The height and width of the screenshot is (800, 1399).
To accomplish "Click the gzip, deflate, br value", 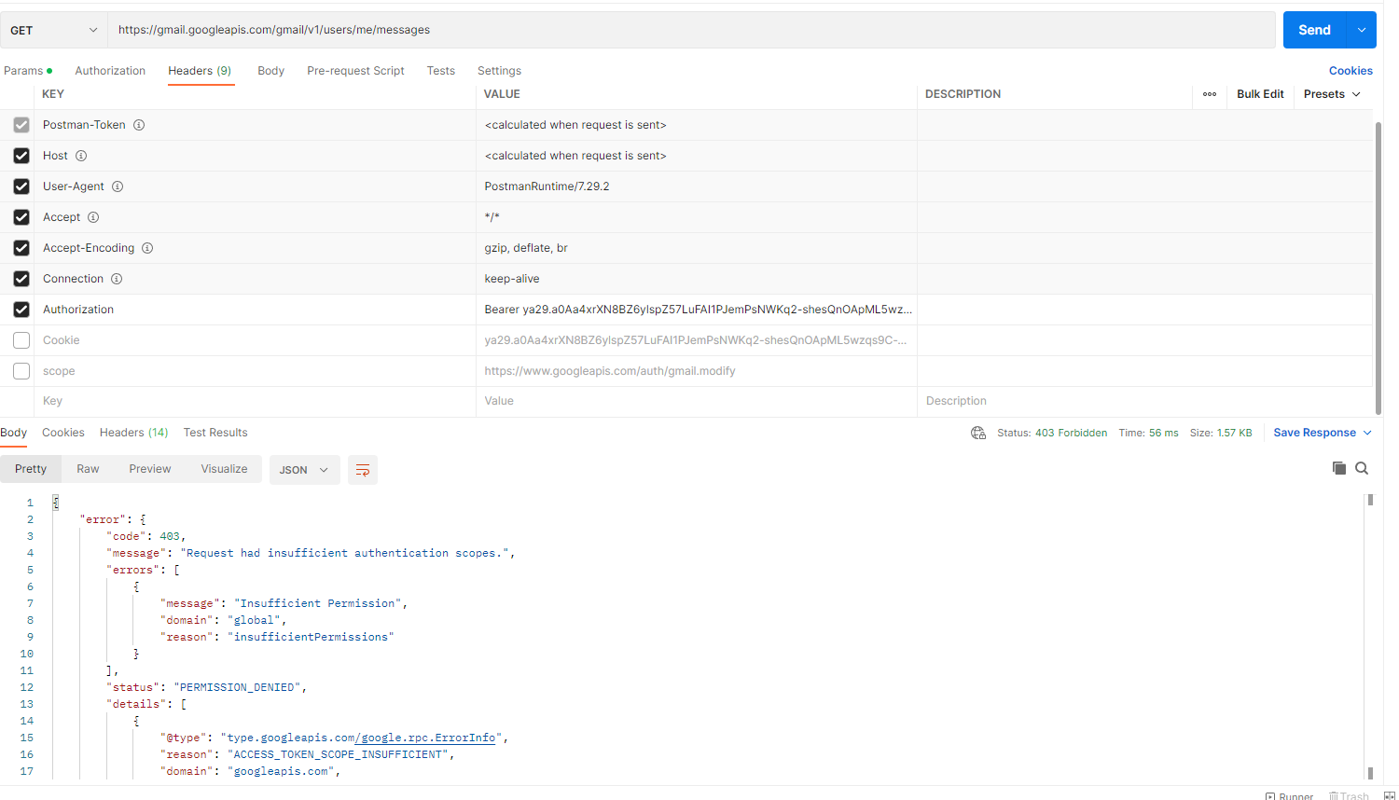I will pyautogui.click(x=526, y=248).
